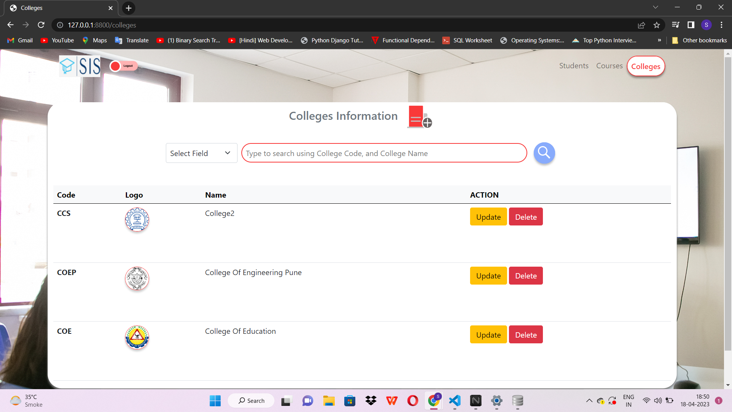Focus the college search text field
Image resolution: width=732 pixels, height=412 pixels.
(384, 153)
